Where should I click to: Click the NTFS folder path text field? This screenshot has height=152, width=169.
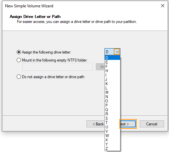tap(58, 67)
